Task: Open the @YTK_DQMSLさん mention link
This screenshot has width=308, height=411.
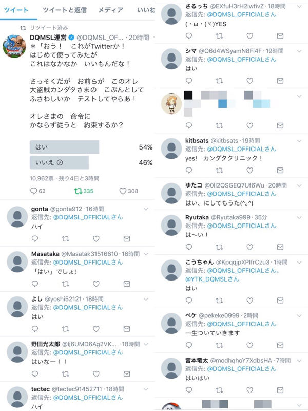Action: (212, 279)
